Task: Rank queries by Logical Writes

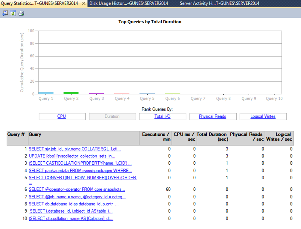Action: point(263,116)
